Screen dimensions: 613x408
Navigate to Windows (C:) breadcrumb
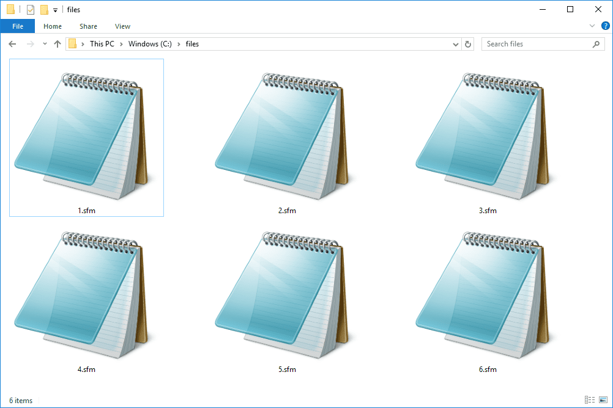point(150,44)
